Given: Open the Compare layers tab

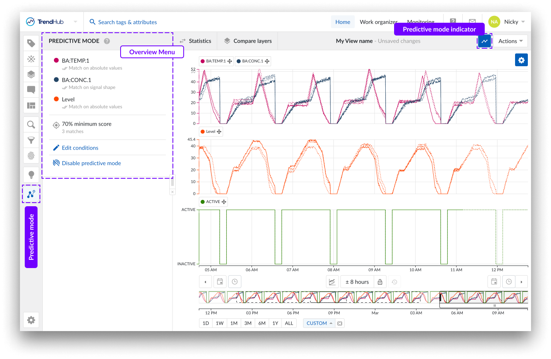Looking at the screenshot, I should 248,41.
